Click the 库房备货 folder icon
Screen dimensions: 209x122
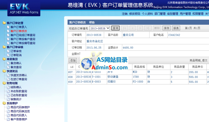4,59
